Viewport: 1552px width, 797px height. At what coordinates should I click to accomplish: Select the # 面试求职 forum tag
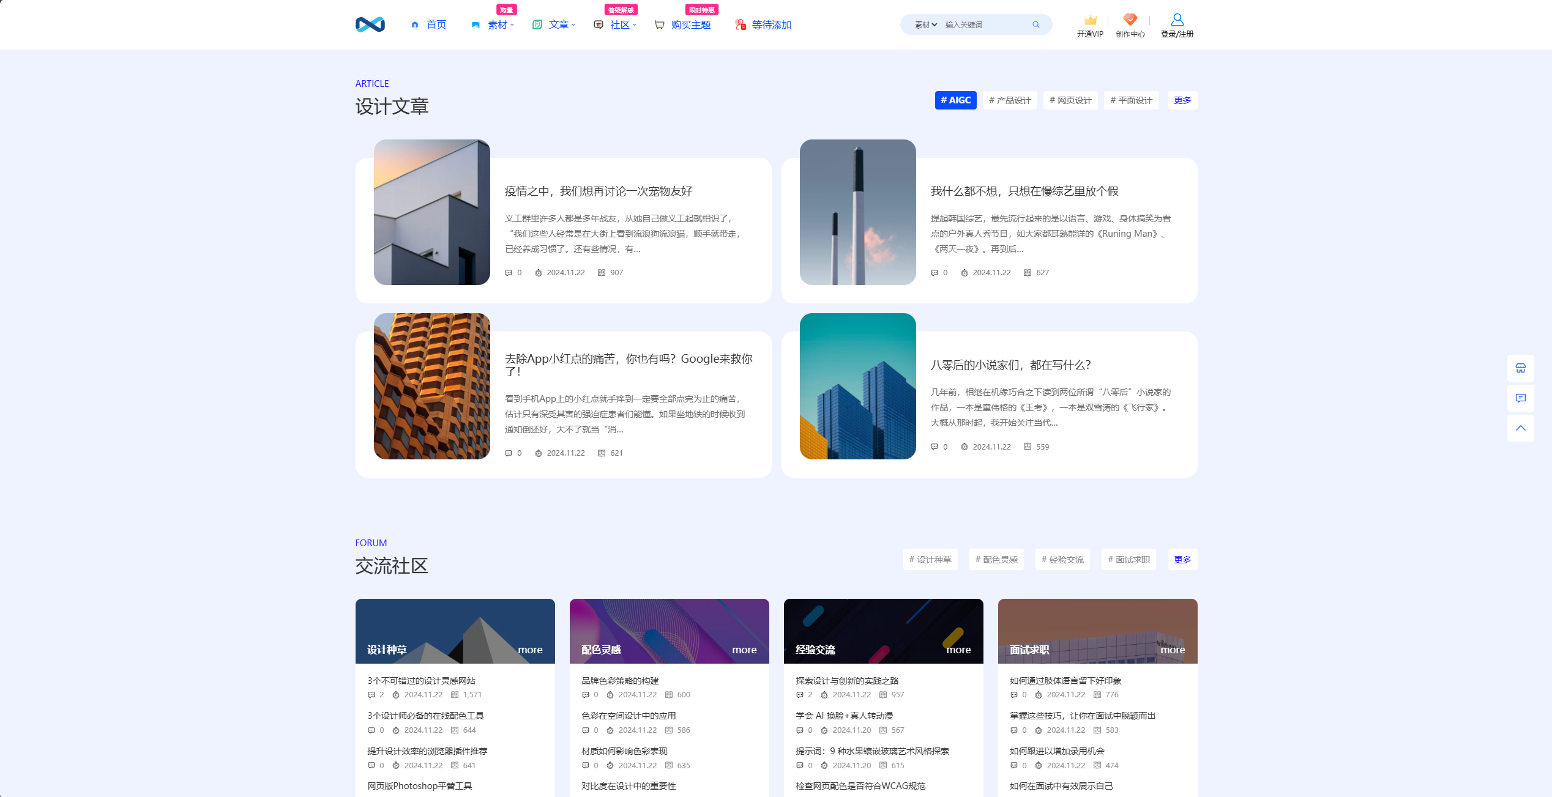(x=1129, y=560)
